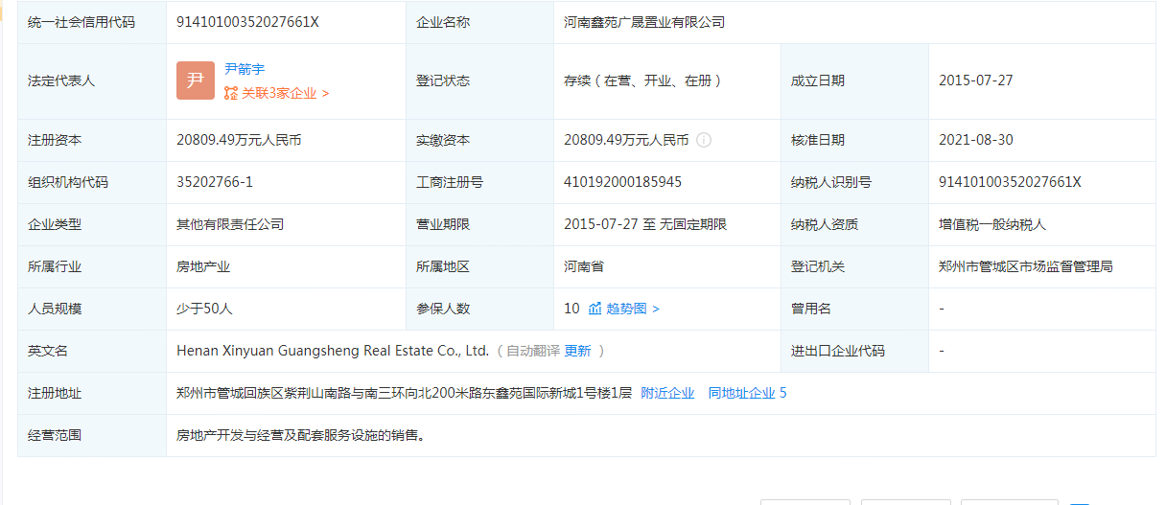Click the 登记状态 label
The height and width of the screenshot is (505, 1166).
tap(442, 80)
